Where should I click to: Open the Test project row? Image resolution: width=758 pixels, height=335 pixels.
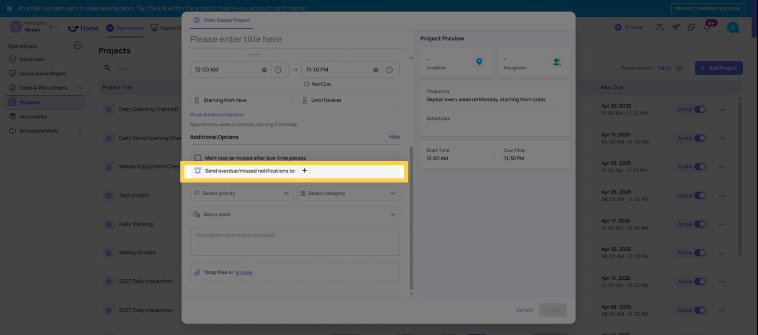(x=134, y=196)
